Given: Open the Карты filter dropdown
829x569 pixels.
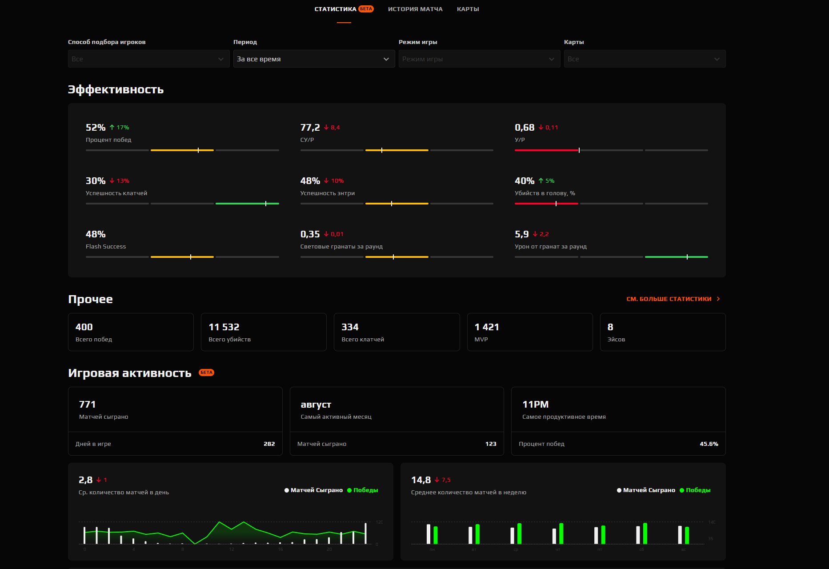Looking at the screenshot, I should pyautogui.click(x=645, y=59).
